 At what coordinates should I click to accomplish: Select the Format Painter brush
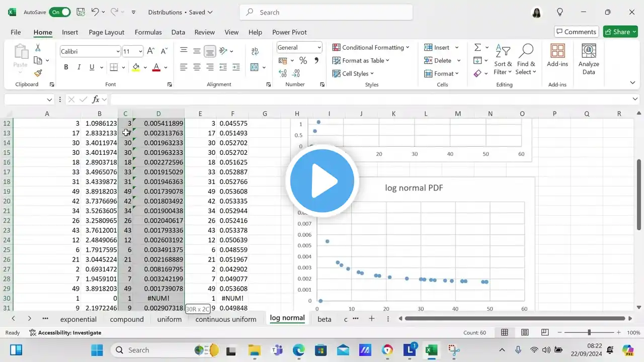click(38, 73)
